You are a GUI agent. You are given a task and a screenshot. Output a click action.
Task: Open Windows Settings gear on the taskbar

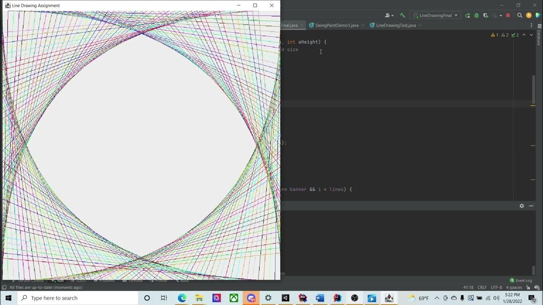click(x=268, y=298)
